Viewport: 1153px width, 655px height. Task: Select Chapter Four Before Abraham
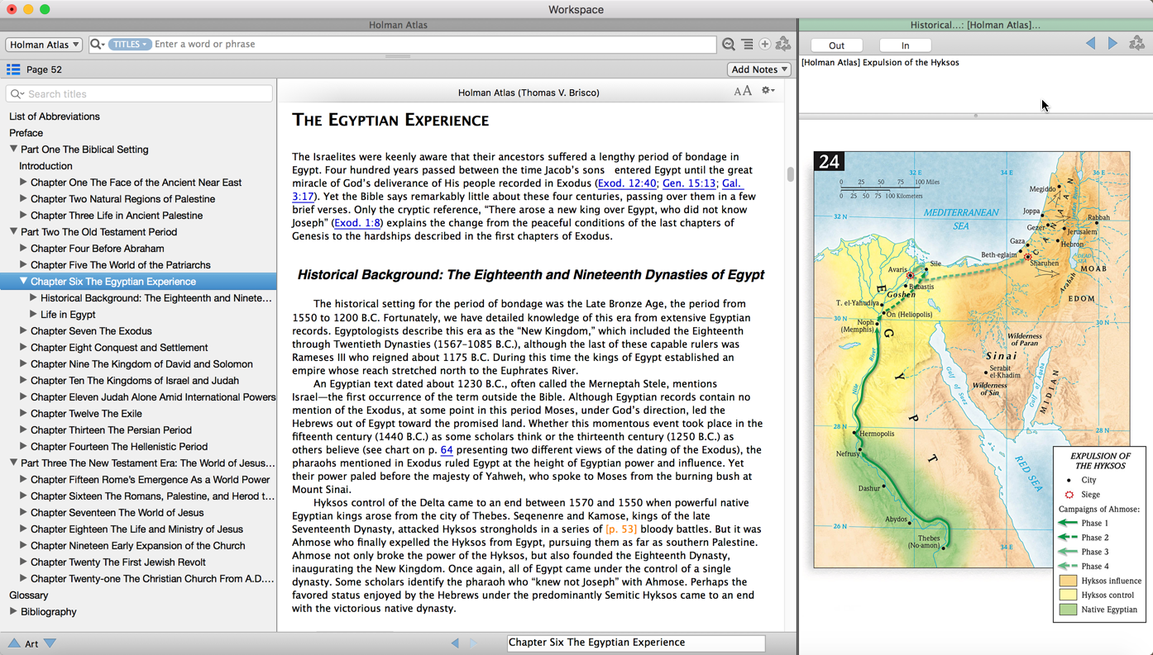pyautogui.click(x=98, y=249)
